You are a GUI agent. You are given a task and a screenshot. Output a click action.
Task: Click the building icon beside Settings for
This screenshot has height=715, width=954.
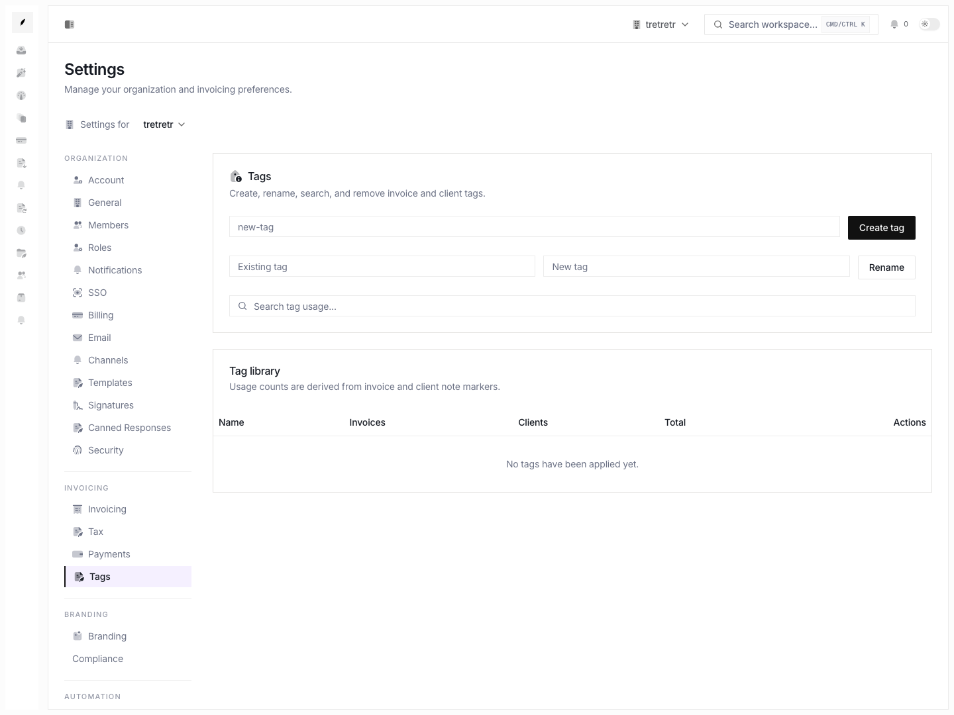70,124
